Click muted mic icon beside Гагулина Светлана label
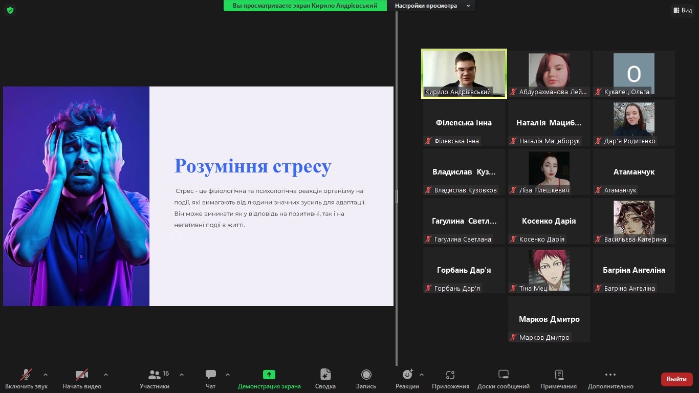Image resolution: width=699 pixels, height=393 pixels. pos(428,239)
